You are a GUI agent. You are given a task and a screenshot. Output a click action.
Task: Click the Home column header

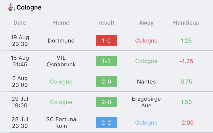(x=61, y=23)
